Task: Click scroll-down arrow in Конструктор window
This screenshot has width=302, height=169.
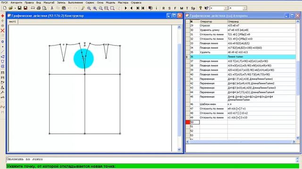Action: (179, 149)
